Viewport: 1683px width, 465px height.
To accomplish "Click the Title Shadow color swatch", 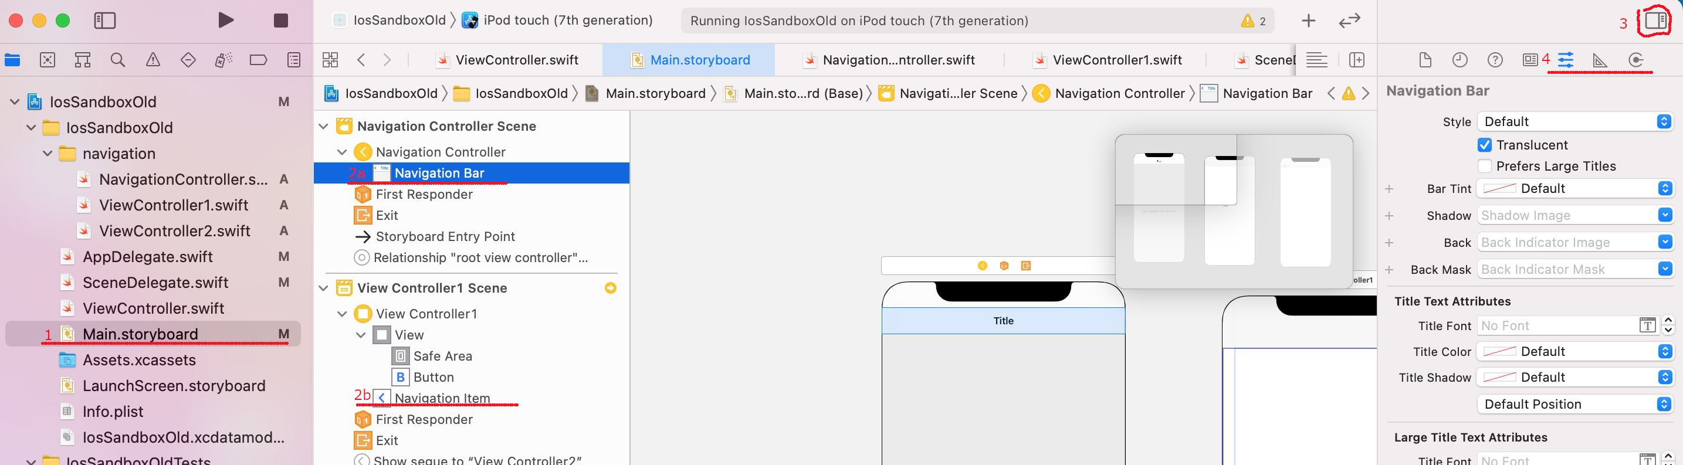I will (x=1499, y=378).
